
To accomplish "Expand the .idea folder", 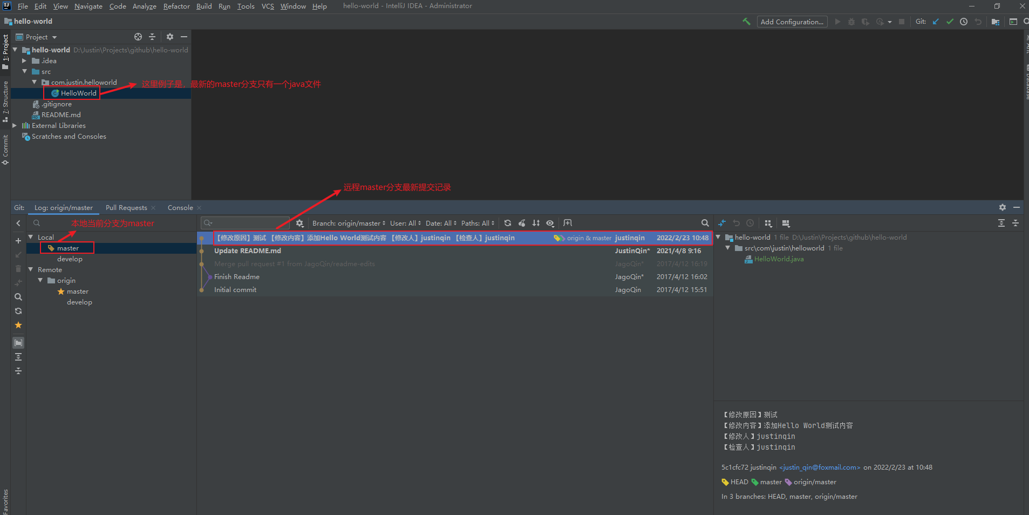I will pyautogui.click(x=24, y=61).
